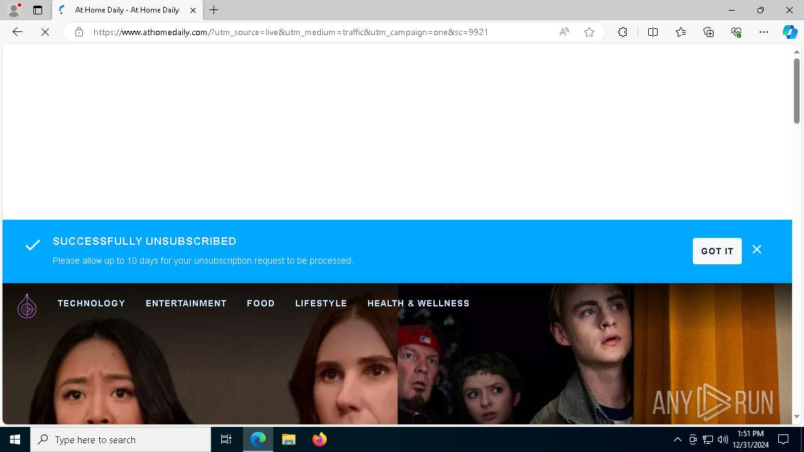
Task: Minimize the browser window
Action: coord(732,10)
